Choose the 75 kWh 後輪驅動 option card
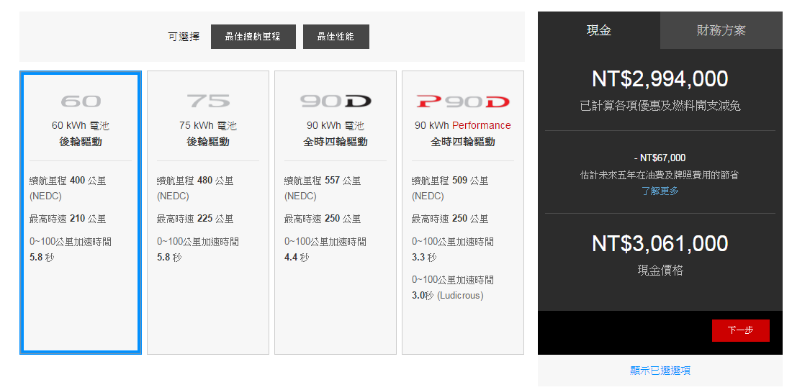Screen dimensions: 792x390 pyautogui.click(x=208, y=212)
